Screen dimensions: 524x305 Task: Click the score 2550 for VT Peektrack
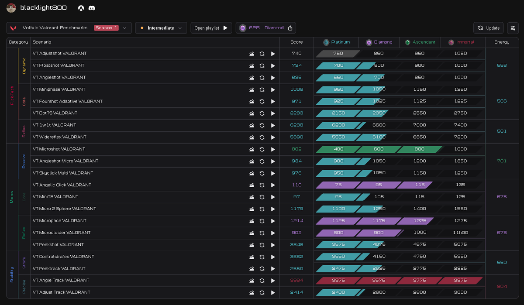click(x=296, y=268)
